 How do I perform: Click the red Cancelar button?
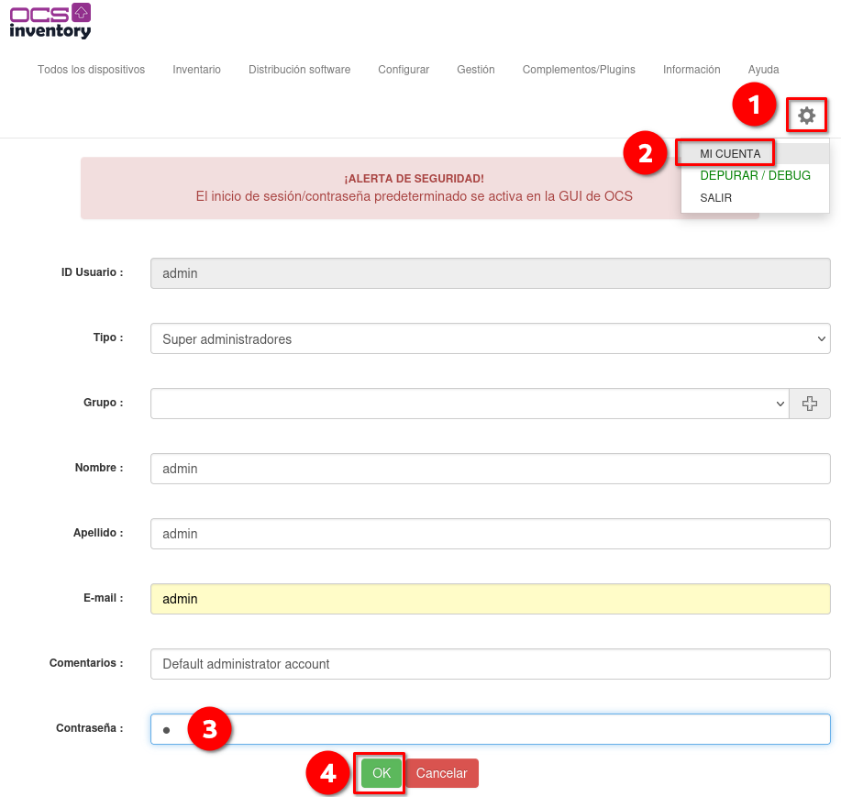tap(441, 773)
